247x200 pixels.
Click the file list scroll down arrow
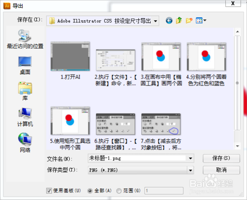(238, 146)
